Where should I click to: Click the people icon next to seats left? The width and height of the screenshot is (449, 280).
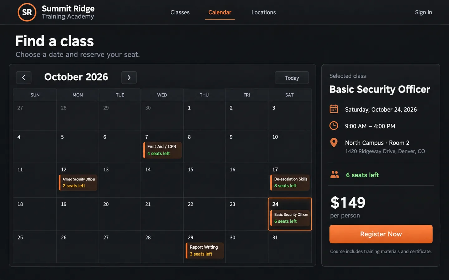click(335, 175)
